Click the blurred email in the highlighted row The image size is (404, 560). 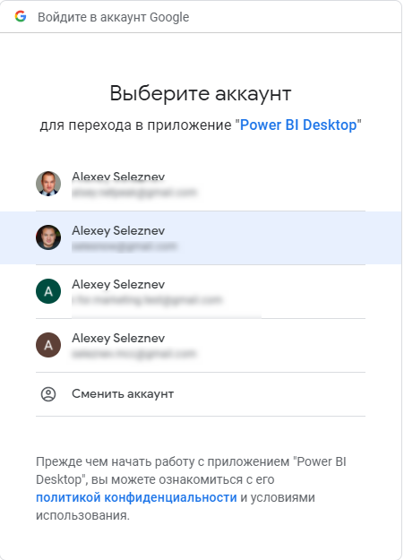[x=125, y=246]
